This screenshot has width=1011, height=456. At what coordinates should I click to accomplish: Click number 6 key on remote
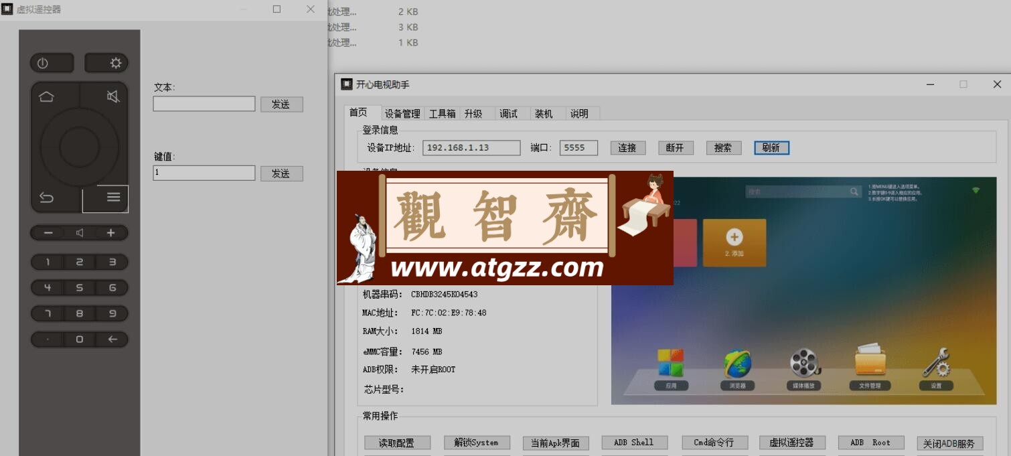click(112, 288)
